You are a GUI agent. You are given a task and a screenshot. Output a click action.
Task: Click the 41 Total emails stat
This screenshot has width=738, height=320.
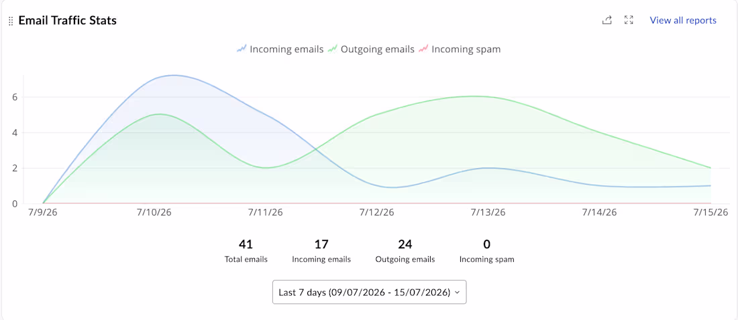pyautogui.click(x=246, y=251)
